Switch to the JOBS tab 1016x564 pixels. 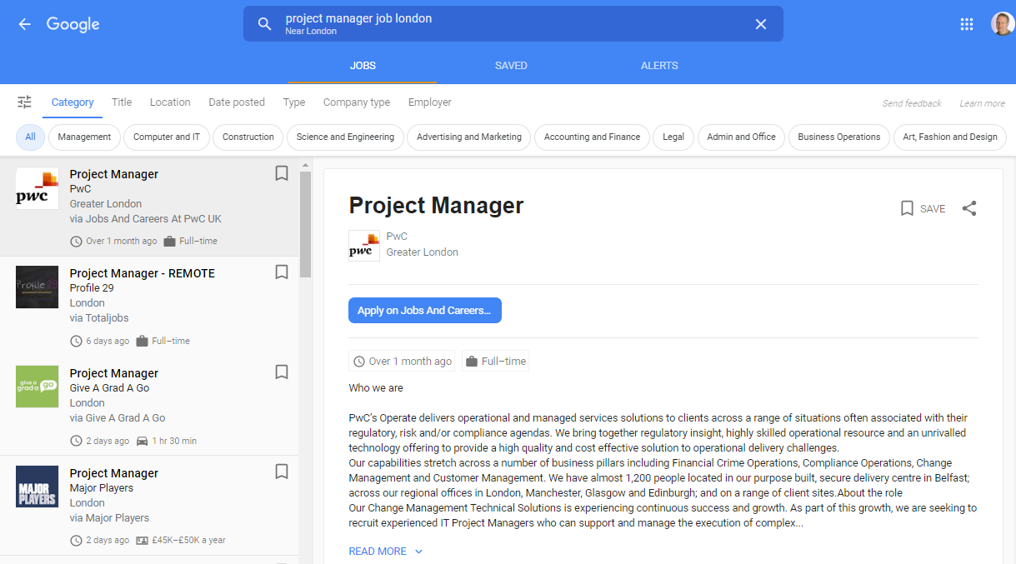pyautogui.click(x=363, y=66)
